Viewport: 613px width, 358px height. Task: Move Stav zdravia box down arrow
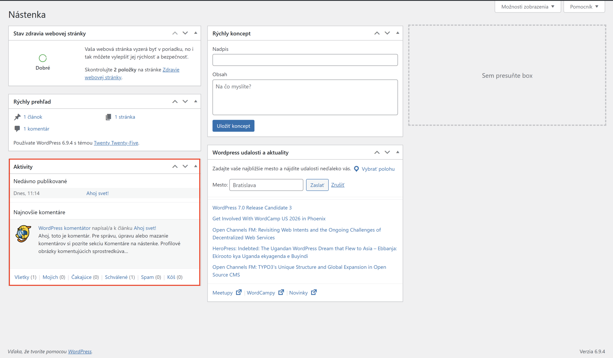(185, 33)
